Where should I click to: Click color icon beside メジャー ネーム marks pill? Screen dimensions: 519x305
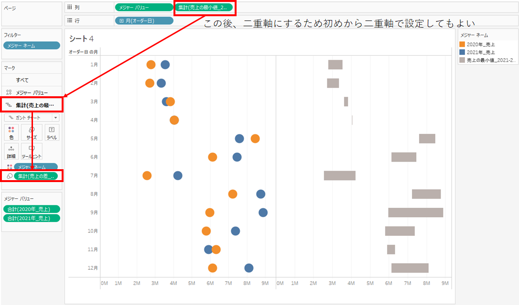[9, 167]
